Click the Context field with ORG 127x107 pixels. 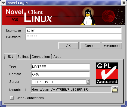pos(60,74)
